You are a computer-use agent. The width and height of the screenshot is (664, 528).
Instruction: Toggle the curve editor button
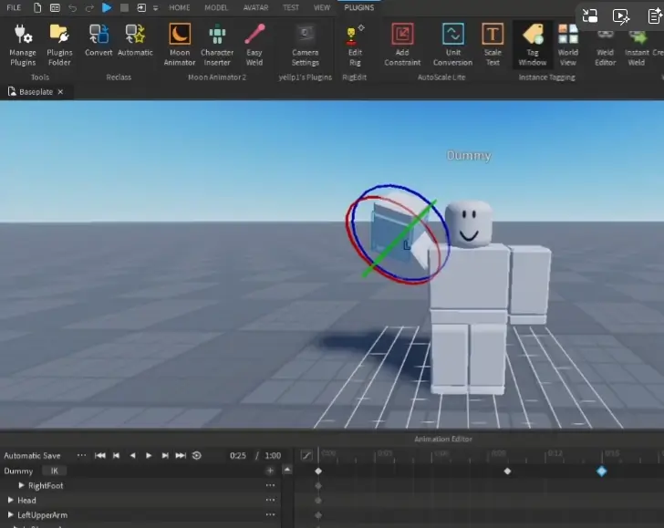tap(306, 456)
